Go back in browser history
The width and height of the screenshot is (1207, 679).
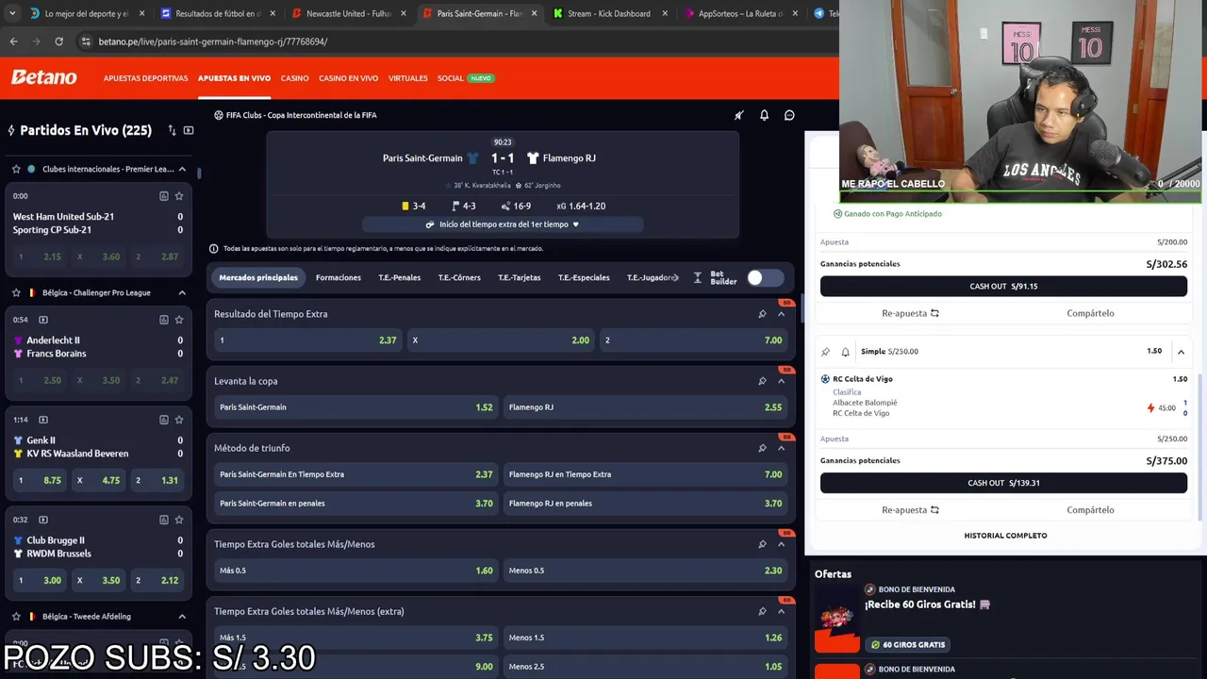point(13,41)
